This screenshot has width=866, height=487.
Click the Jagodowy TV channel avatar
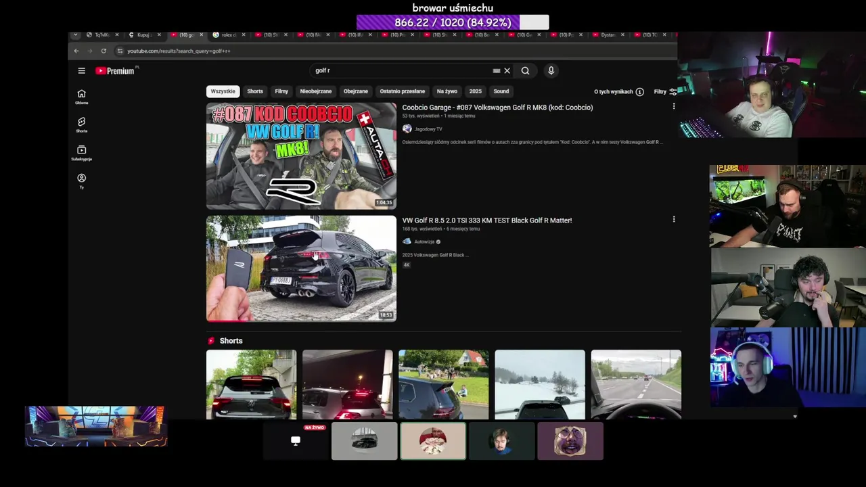(407, 129)
